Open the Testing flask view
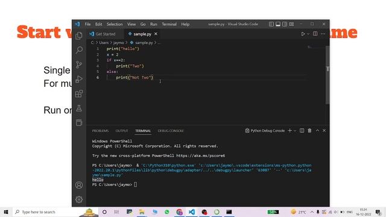 [x=79, y=108]
